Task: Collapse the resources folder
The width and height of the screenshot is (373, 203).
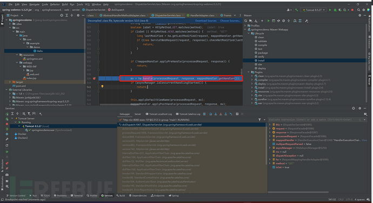Action: (x=17, y=55)
